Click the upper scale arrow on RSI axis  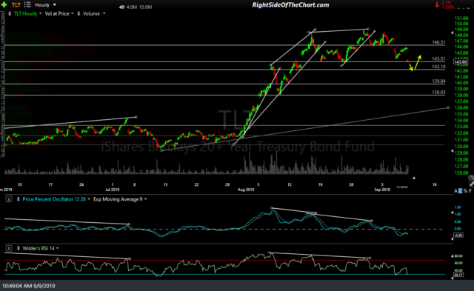(453, 255)
